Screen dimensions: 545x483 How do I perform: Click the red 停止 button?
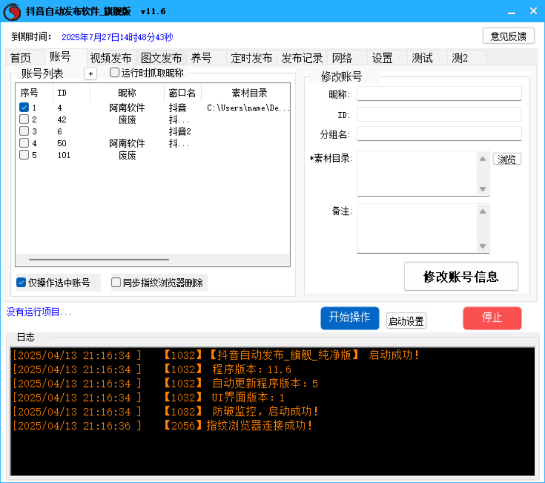(x=492, y=318)
